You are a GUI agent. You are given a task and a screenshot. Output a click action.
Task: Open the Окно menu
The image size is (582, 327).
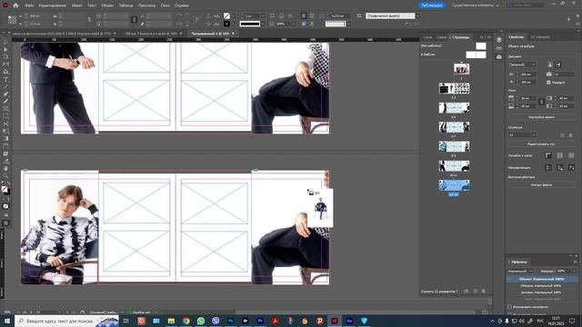pyautogui.click(x=166, y=5)
